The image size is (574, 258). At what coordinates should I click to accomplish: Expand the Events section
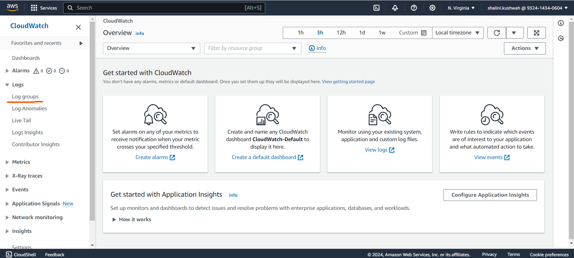(7, 190)
